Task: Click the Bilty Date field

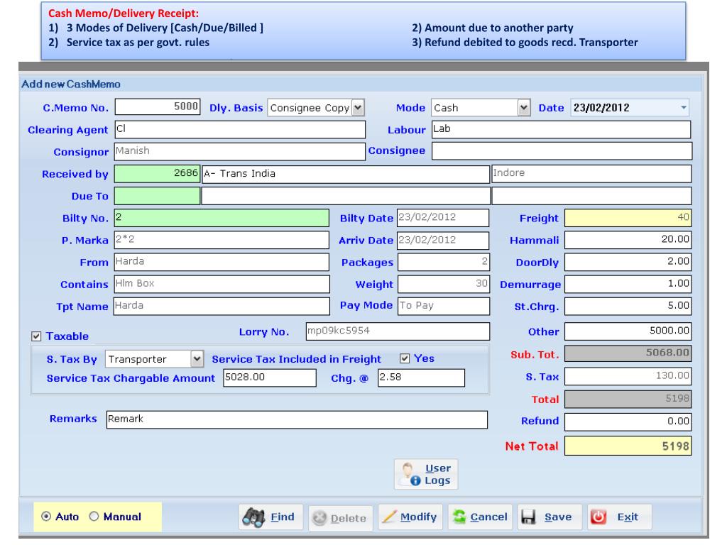Action: coord(443,218)
